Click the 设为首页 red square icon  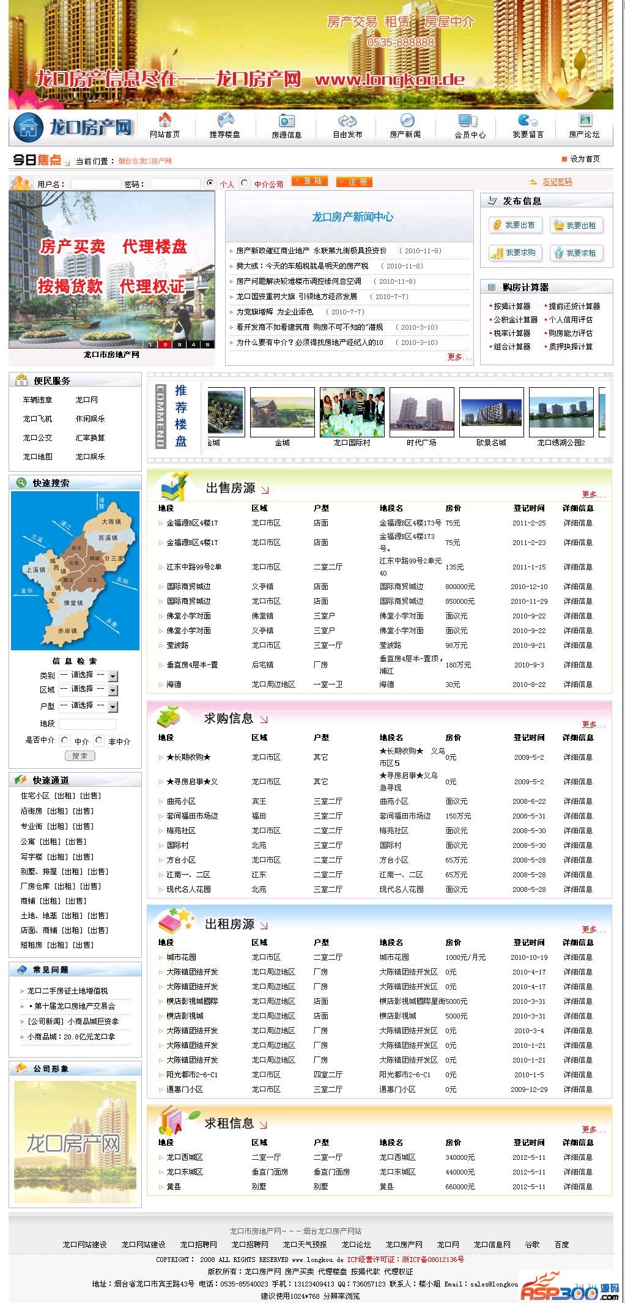tap(564, 159)
